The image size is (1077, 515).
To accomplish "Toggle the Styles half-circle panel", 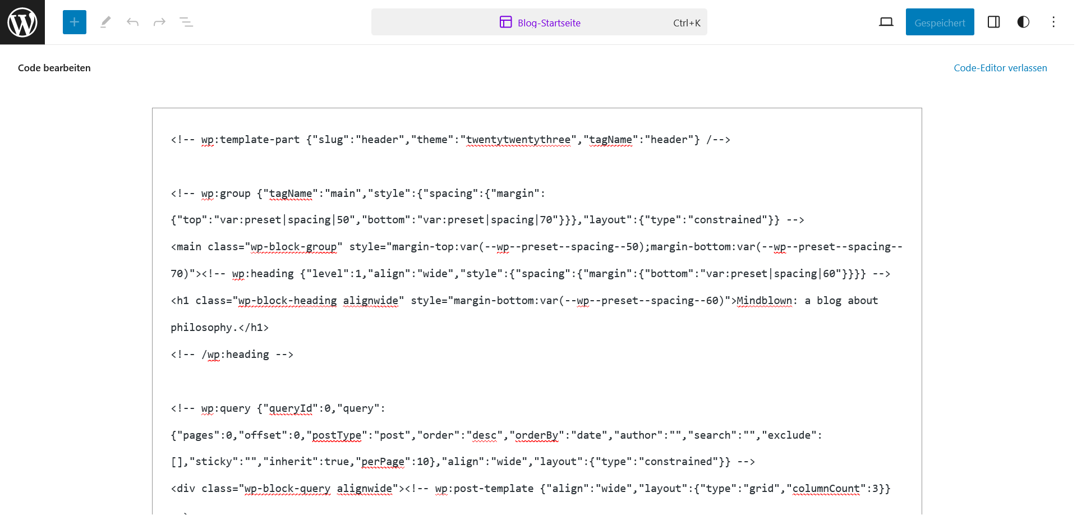I will [1023, 22].
